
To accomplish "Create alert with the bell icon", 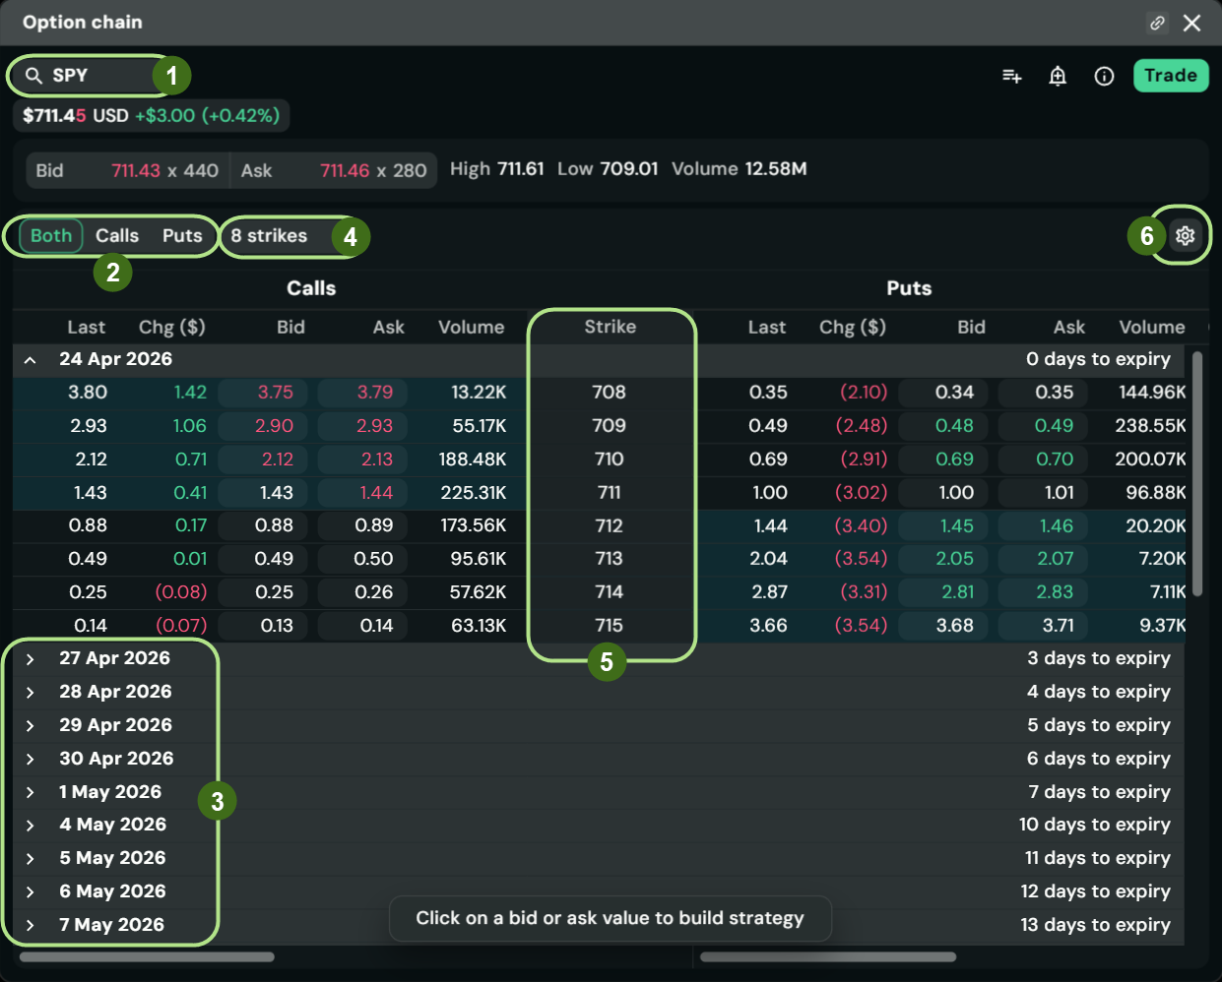I will [1058, 76].
